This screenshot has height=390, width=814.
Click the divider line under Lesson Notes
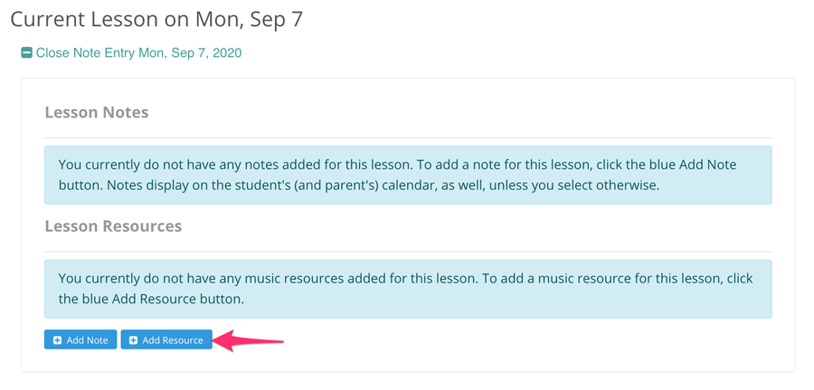pyautogui.click(x=408, y=138)
